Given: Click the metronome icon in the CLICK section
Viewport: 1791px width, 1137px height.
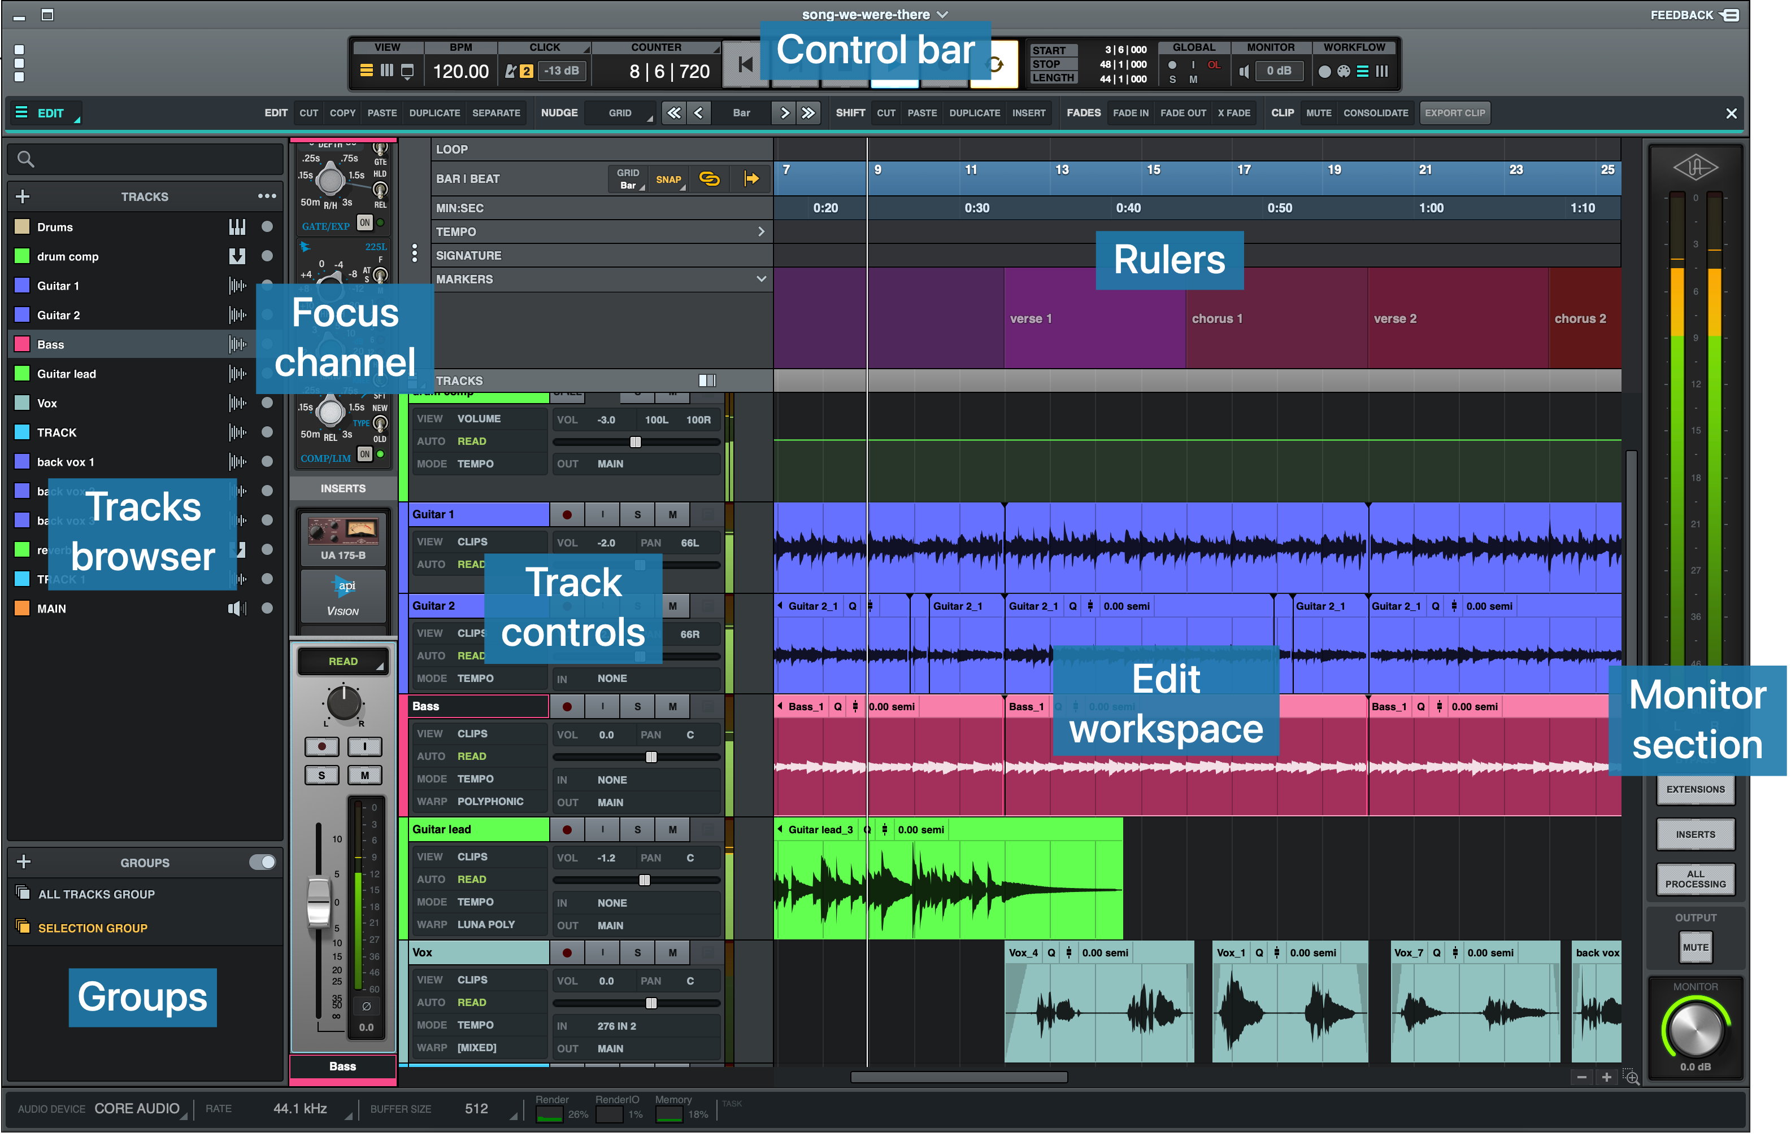Looking at the screenshot, I should (x=511, y=71).
